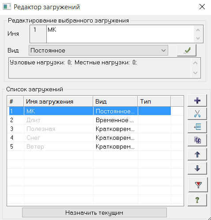
Task: Insert a load case with insert-row icon
Action: pyautogui.click(x=197, y=127)
